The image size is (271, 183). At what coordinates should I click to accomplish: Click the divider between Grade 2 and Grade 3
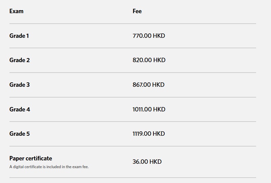click(133, 73)
